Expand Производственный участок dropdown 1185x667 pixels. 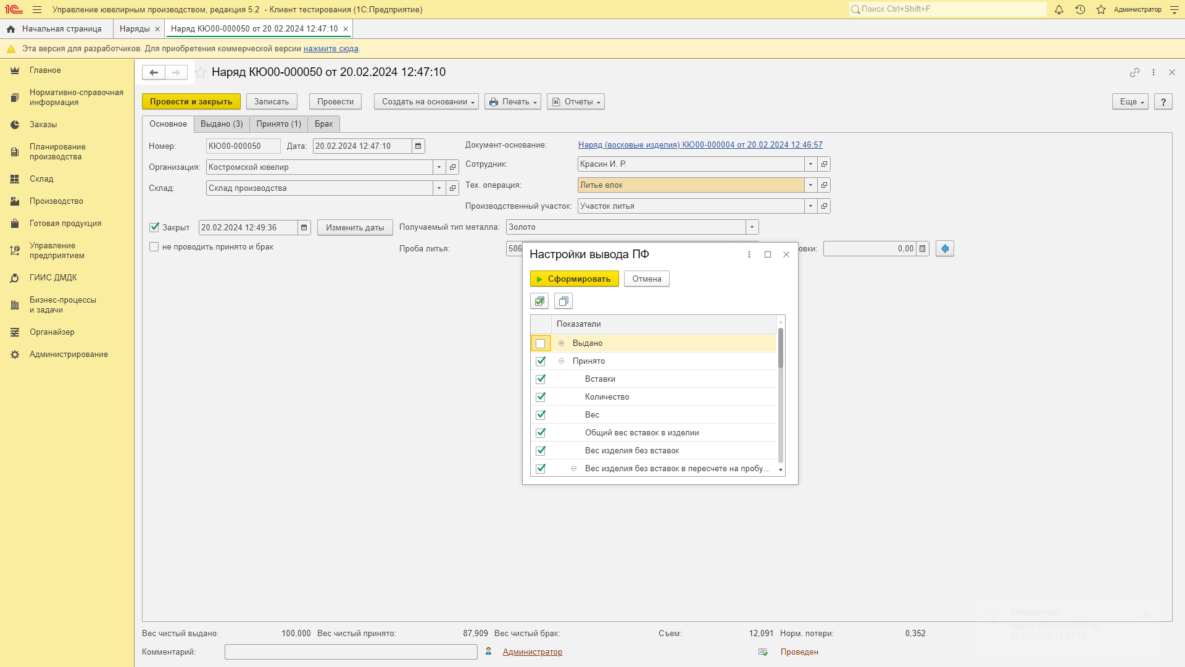(x=811, y=206)
